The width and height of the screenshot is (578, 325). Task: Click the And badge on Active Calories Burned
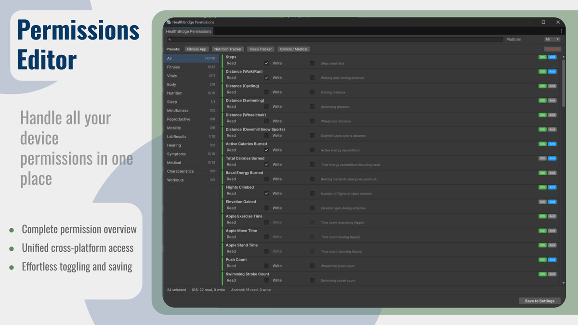pyautogui.click(x=552, y=144)
